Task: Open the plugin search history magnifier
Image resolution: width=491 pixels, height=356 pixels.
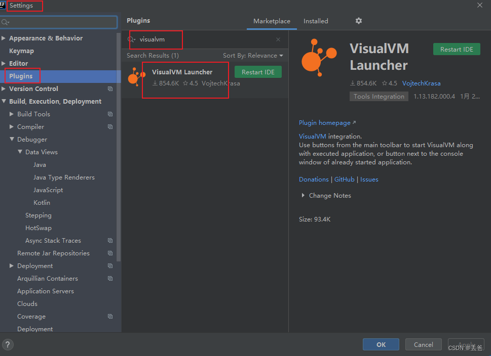Action: 132,39
